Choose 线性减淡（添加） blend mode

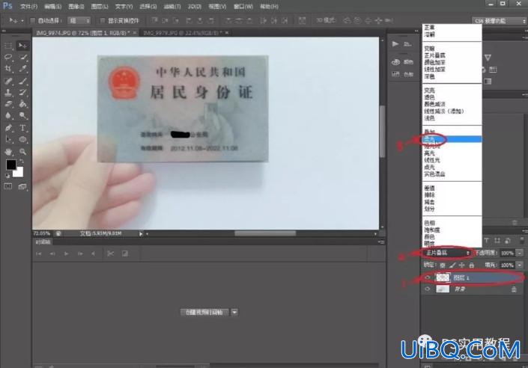coord(452,111)
